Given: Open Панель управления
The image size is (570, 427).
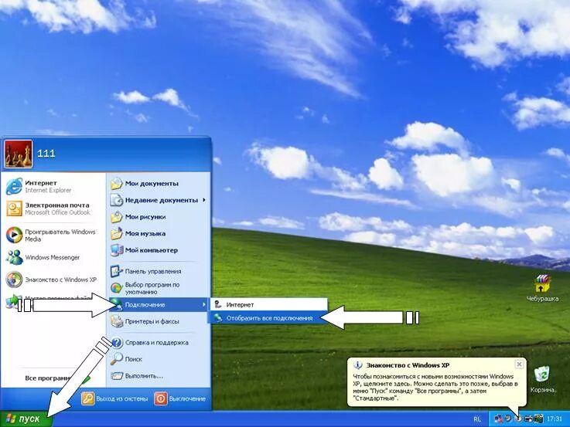Looking at the screenshot, I should tap(159, 271).
